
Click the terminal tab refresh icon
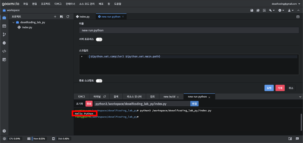coord(104,97)
